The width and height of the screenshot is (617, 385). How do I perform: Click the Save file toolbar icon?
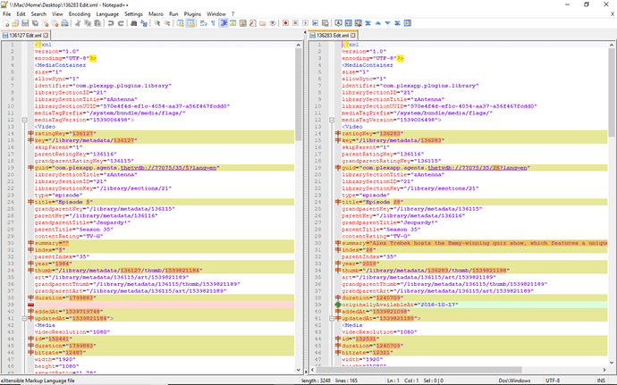click(x=26, y=24)
